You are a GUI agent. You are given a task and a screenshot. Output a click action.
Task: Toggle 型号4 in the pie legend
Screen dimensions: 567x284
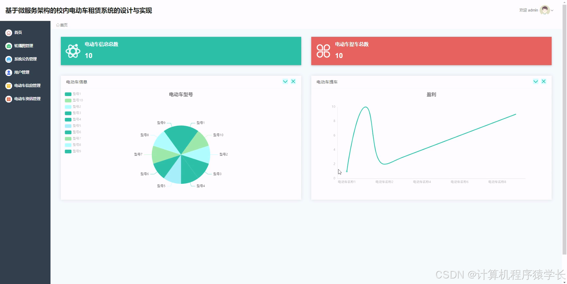(x=73, y=119)
